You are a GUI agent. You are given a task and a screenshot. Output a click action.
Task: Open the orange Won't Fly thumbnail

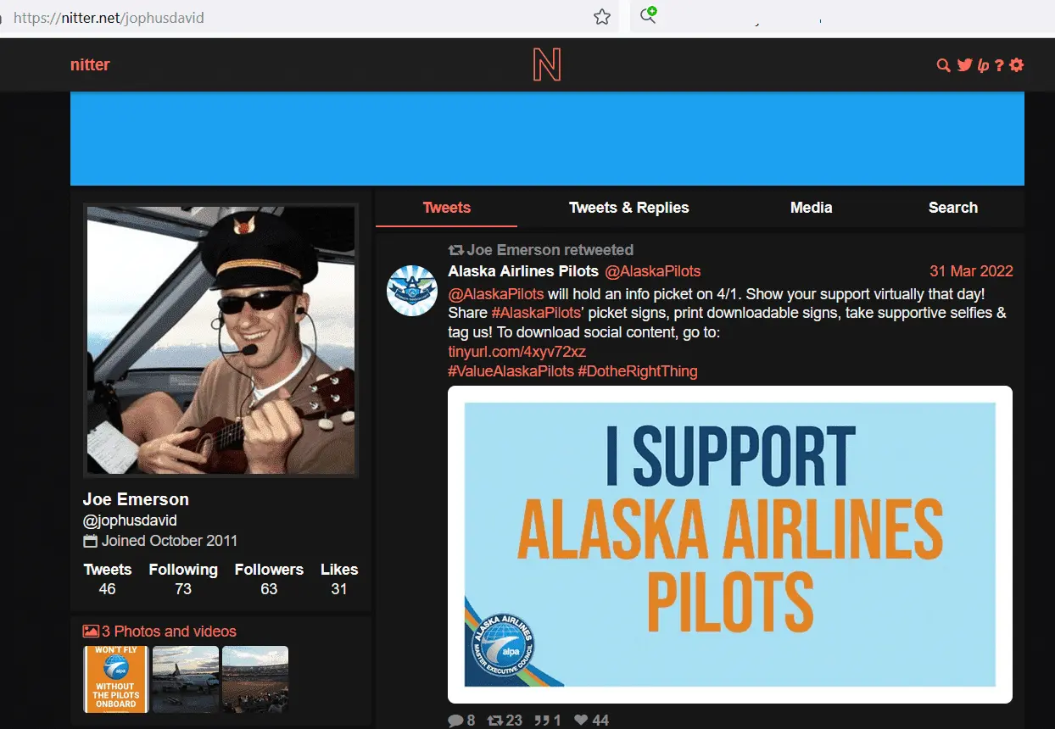click(116, 679)
